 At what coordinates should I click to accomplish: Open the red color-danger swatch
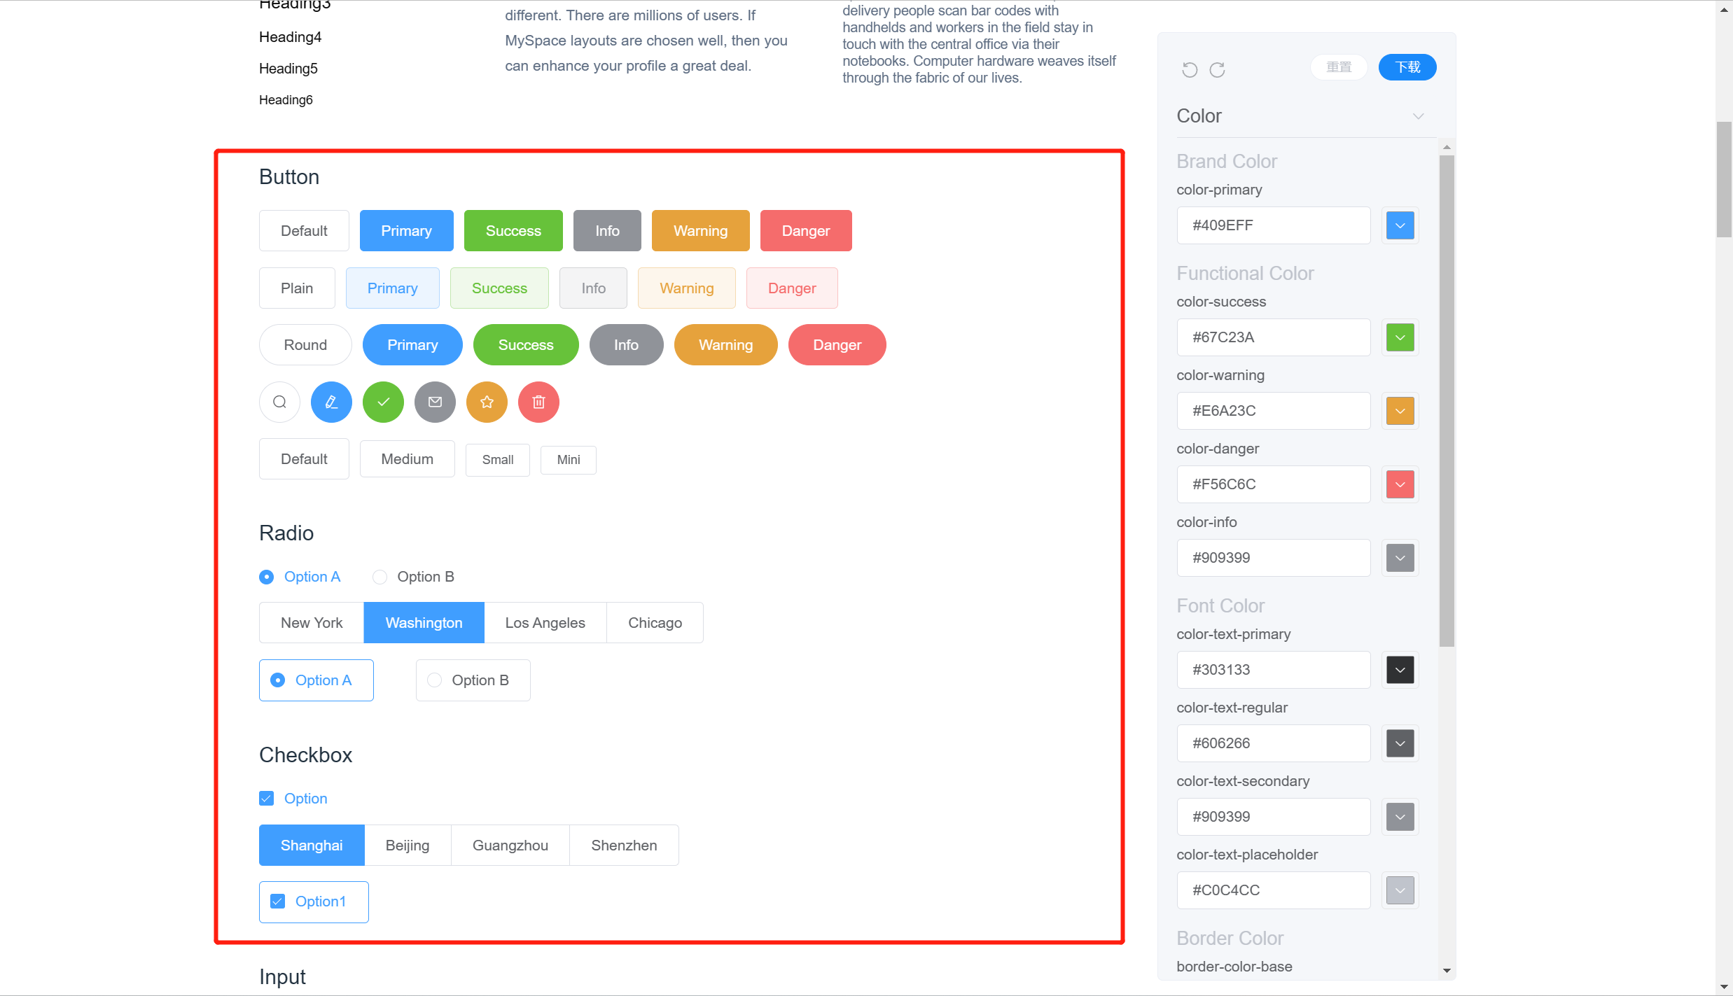point(1400,484)
